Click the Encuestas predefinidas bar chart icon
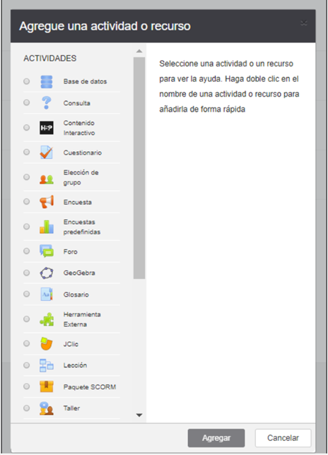Image resolution: width=328 pixels, height=455 pixels. coord(47,227)
